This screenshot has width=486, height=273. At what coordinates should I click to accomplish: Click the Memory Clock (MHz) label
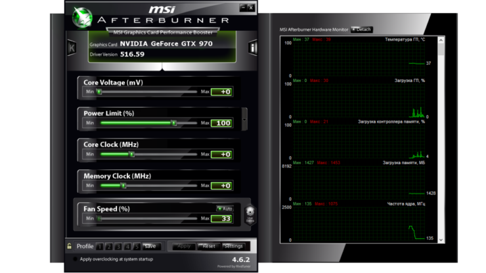coord(117,176)
